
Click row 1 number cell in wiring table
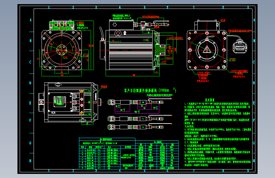[x=82, y=150]
